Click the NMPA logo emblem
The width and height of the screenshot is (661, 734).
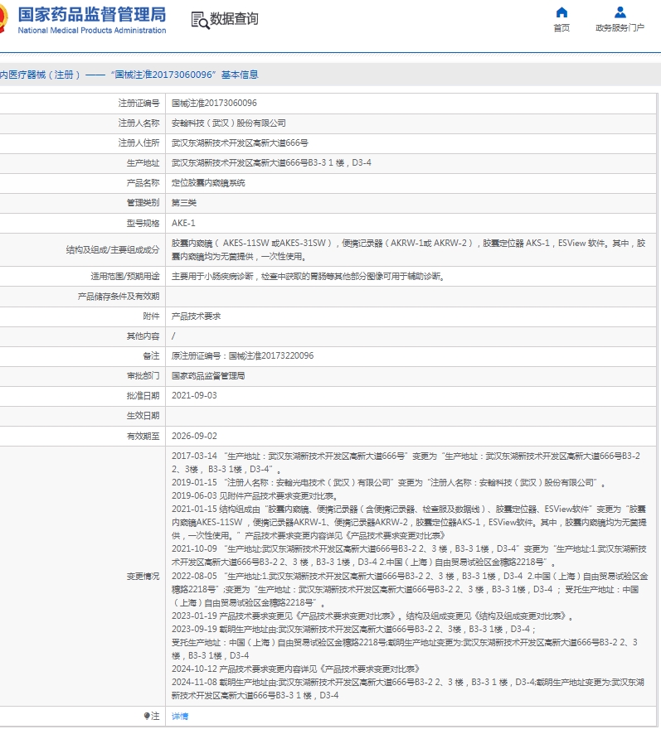(4, 19)
